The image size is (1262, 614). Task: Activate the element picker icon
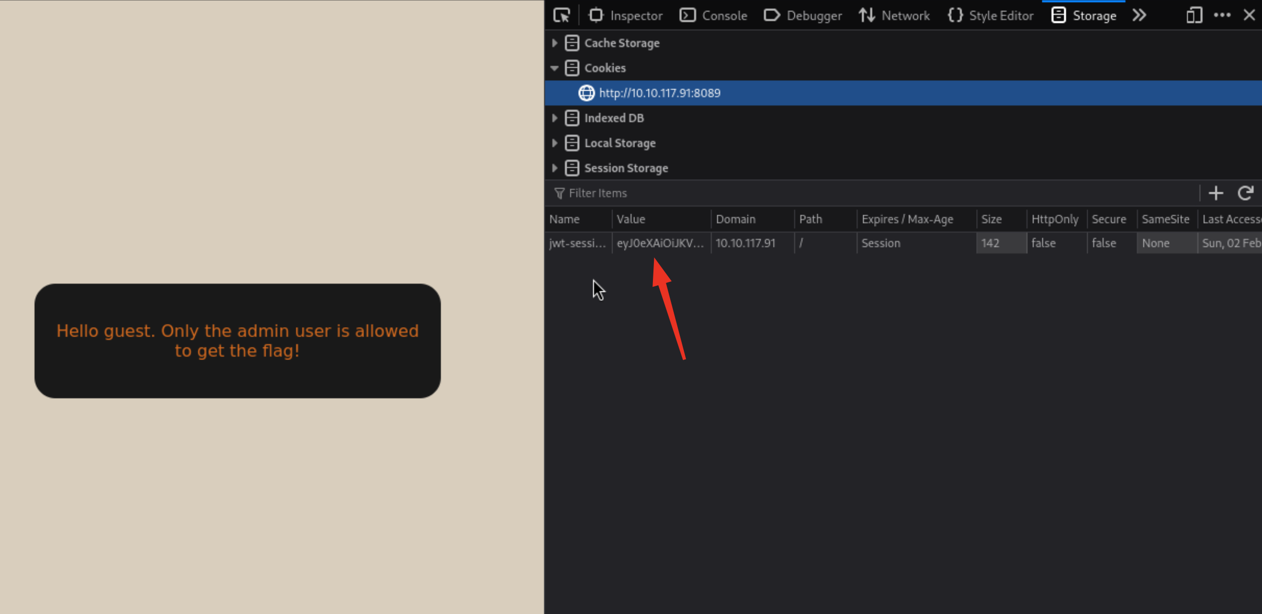[x=561, y=15]
